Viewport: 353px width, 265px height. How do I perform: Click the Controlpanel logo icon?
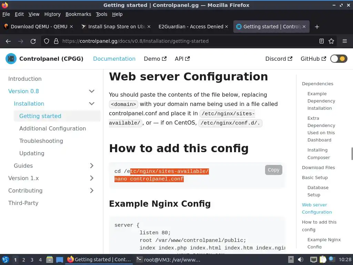pyautogui.click(x=11, y=59)
